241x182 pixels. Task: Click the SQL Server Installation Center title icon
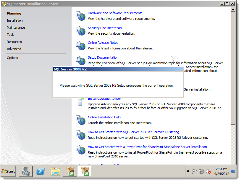[4, 4]
